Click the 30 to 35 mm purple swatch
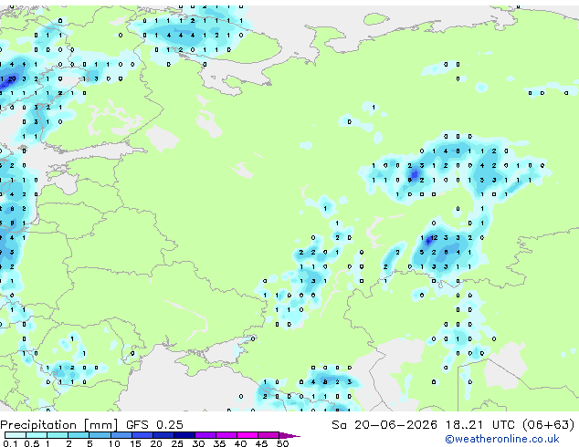This screenshot has height=447, width=579. pyautogui.click(x=205, y=435)
